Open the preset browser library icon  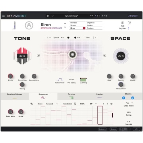(48, 16)
